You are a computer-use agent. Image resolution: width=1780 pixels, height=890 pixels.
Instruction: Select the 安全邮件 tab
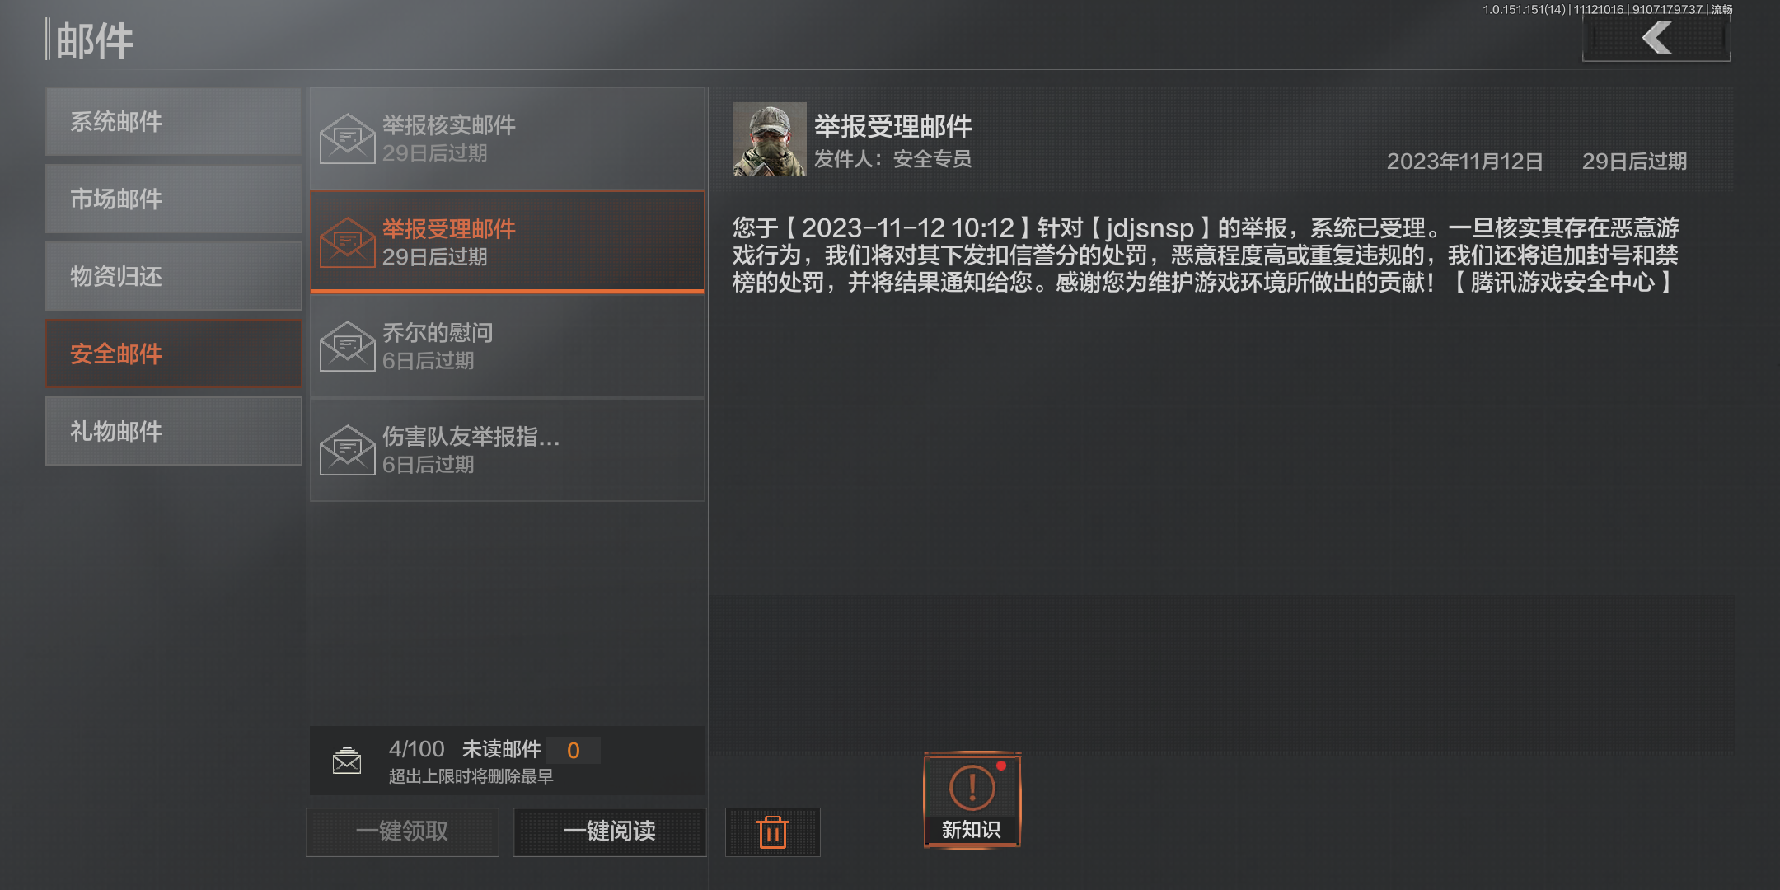click(174, 354)
